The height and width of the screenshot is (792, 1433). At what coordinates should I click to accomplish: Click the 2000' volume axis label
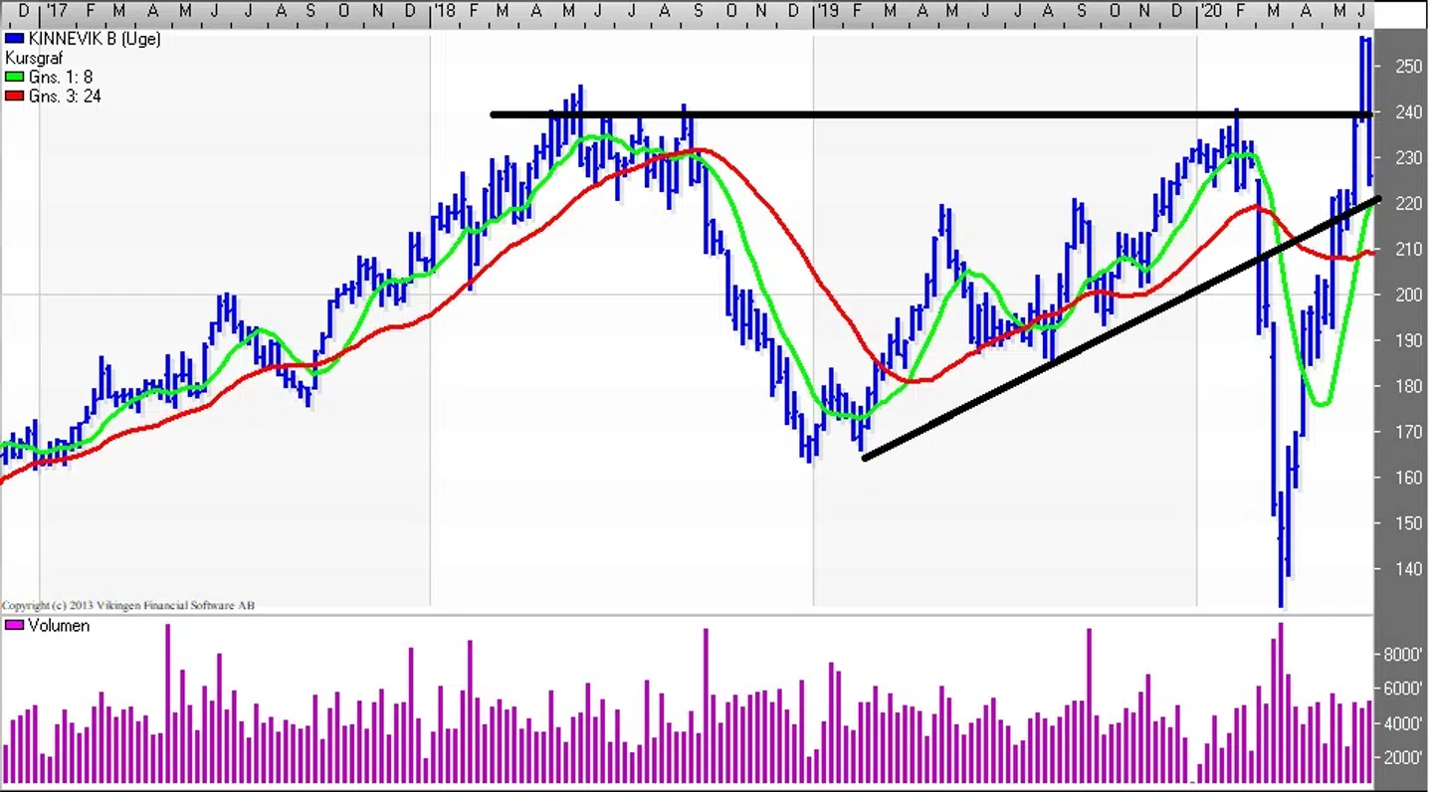point(1402,757)
